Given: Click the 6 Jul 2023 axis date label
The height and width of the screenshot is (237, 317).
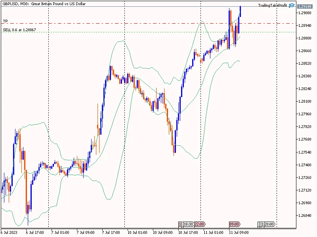Looking at the screenshot, I should tap(10, 233).
